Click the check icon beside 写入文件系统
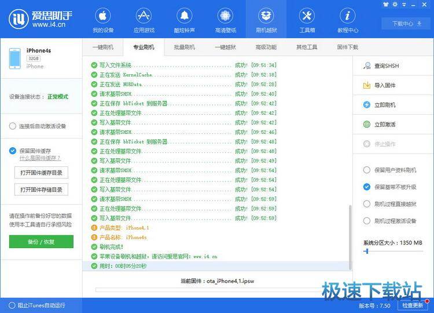The image size is (434, 313). pyautogui.click(x=94, y=65)
